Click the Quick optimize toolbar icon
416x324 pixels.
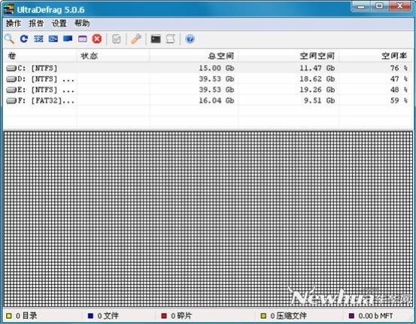[53, 39]
